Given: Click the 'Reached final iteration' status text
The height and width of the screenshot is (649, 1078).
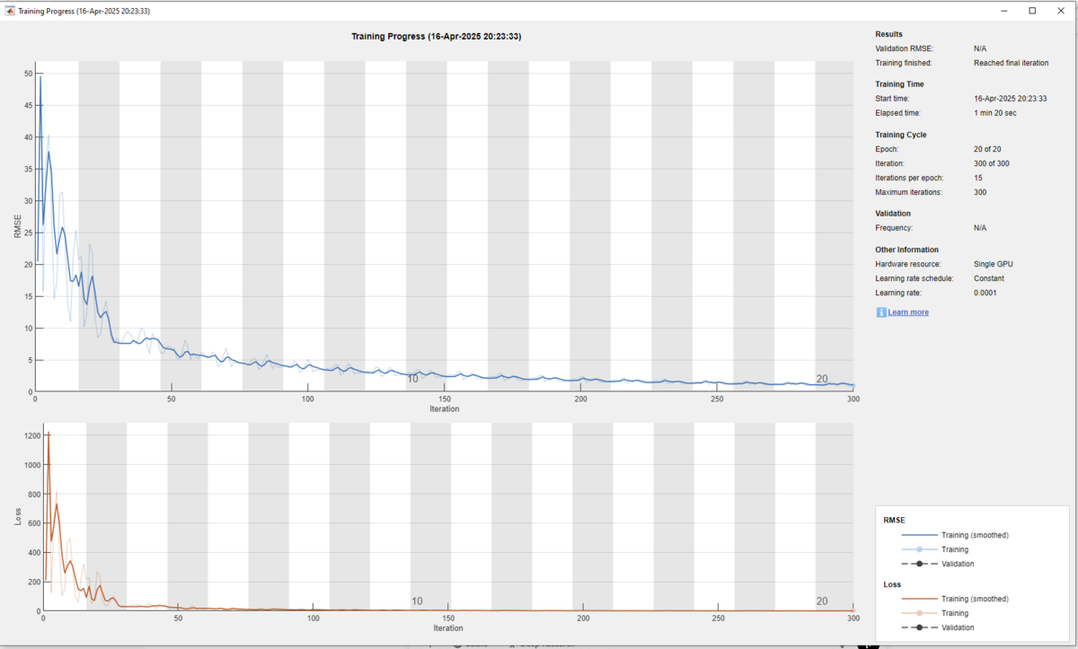Looking at the screenshot, I should [x=1011, y=63].
